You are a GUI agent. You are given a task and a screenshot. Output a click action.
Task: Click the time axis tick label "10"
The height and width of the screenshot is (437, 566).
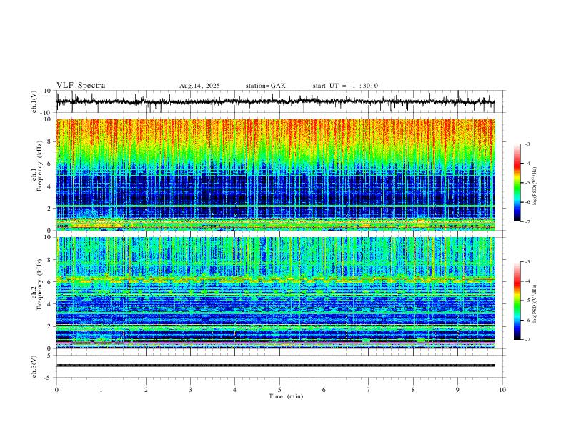click(502, 390)
